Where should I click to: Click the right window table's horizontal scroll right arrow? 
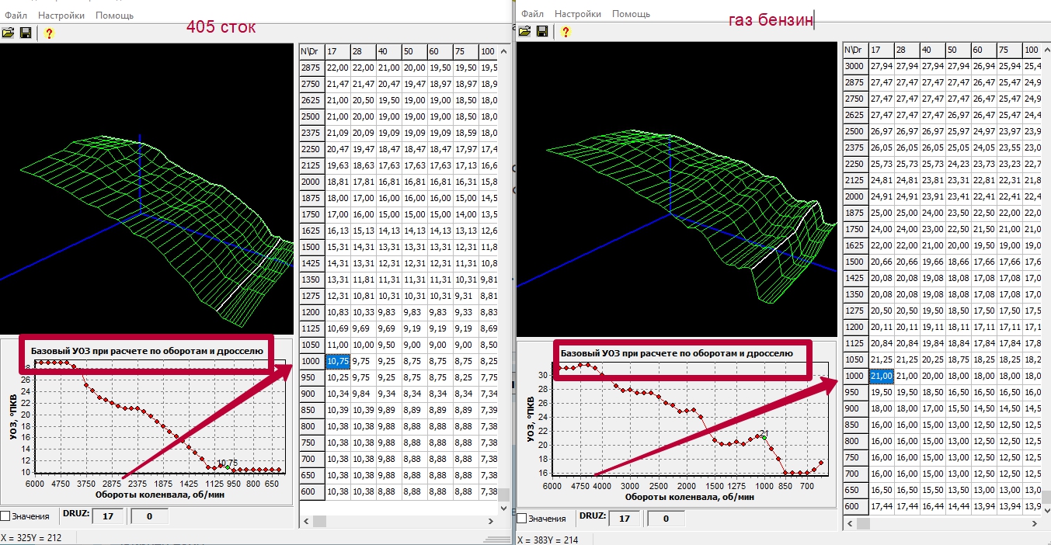coord(1034,524)
